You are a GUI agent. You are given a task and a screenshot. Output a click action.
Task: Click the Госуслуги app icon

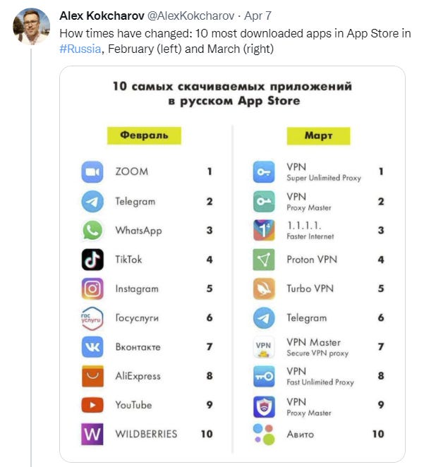92,318
